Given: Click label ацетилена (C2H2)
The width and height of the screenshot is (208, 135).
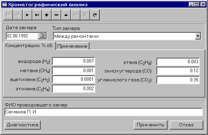Looking at the screenshot, I should point(30,80).
